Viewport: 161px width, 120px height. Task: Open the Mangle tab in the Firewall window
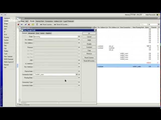point(32,21)
